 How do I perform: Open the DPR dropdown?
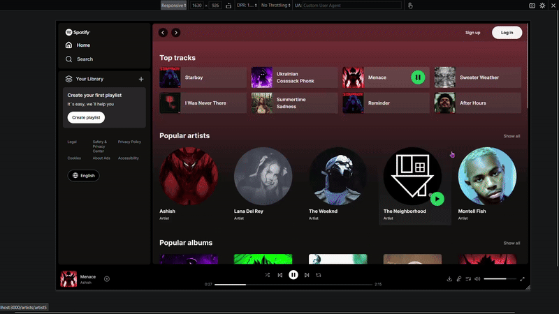247,6
